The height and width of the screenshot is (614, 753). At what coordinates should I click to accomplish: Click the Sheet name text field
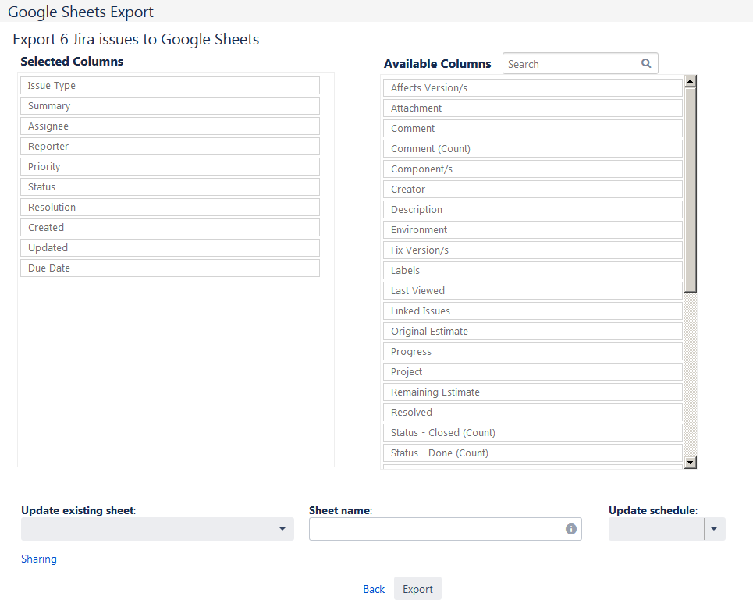437,529
